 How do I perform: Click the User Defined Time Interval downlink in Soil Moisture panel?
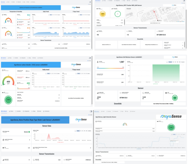click(x=163, y=104)
